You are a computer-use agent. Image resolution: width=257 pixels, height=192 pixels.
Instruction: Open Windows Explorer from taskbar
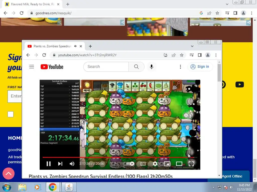22,187
